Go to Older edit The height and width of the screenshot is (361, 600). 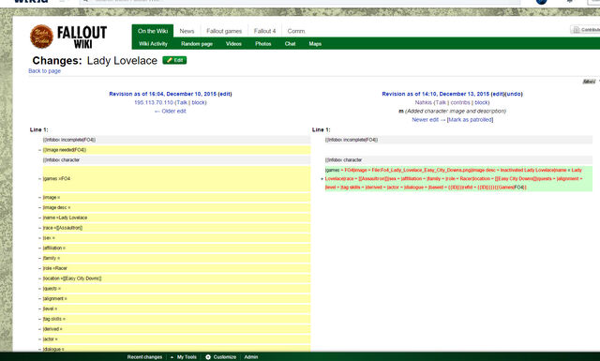click(x=171, y=111)
